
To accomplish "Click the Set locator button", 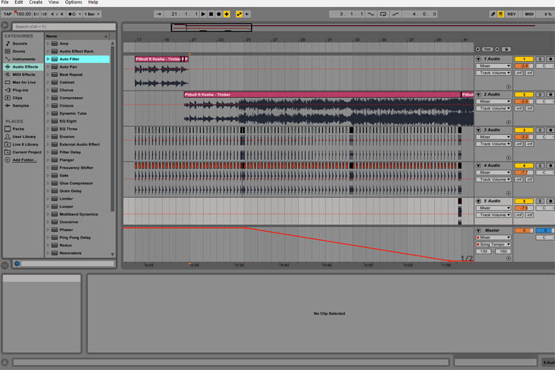I will click(x=488, y=49).
